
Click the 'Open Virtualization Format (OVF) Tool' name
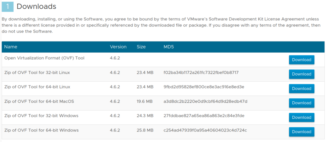pos(44,58)
